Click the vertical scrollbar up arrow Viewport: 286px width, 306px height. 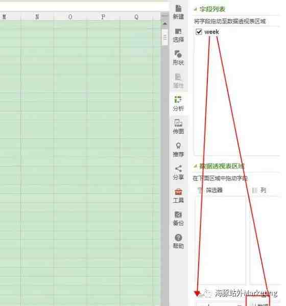point(165,23)
